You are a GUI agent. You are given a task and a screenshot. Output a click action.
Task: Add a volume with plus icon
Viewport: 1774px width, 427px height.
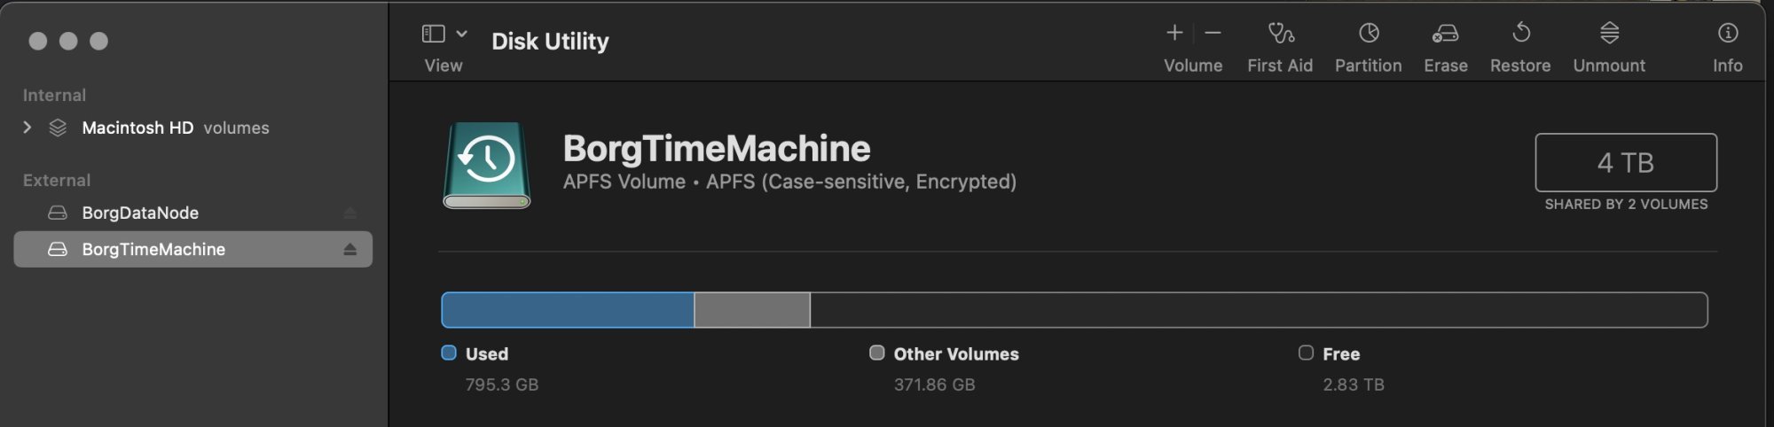[x=1174, y=33]
